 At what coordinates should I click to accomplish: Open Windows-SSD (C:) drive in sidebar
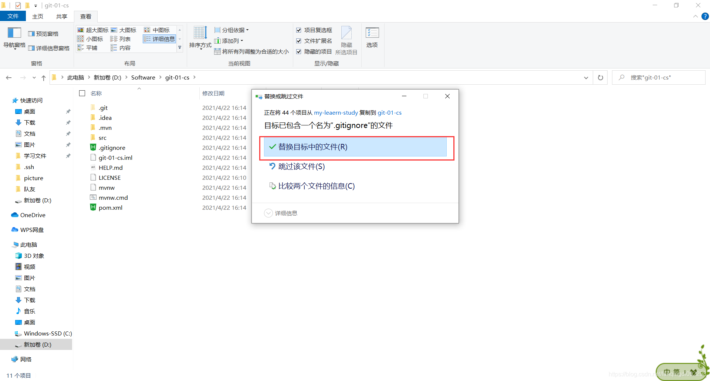[x=44, y=333]
